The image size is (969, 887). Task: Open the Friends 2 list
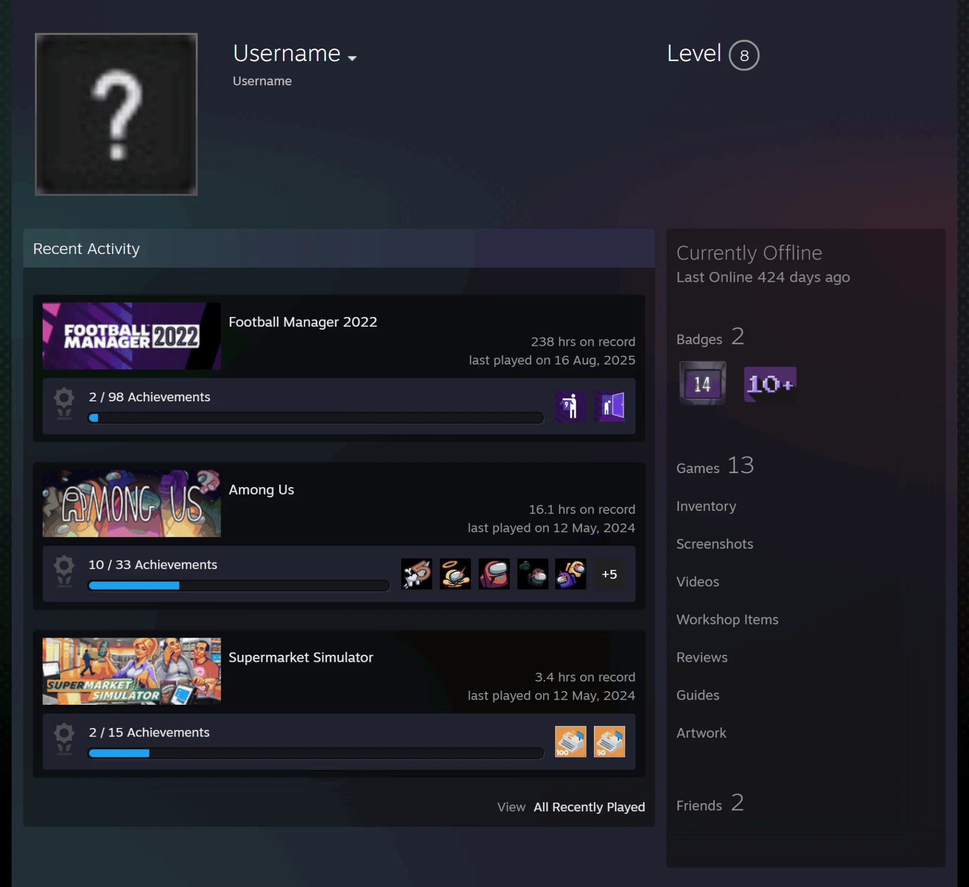pos(710,803)
